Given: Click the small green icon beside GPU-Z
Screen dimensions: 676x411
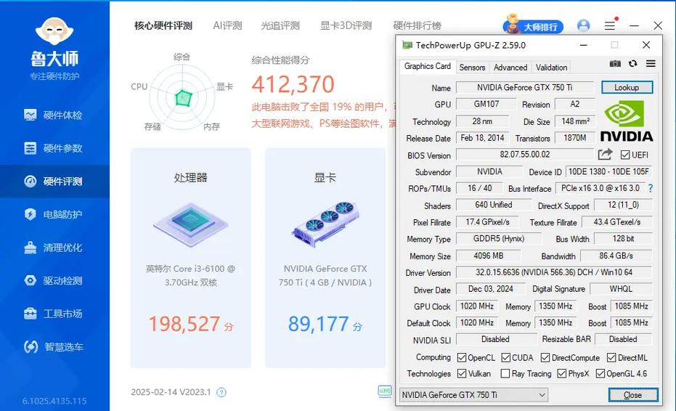Looking at the screenshot, I should (x=385, y=391).
